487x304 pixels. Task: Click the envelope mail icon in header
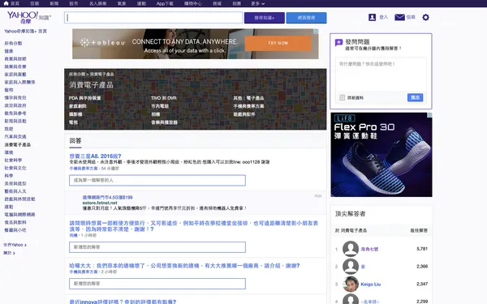point(399,17)
